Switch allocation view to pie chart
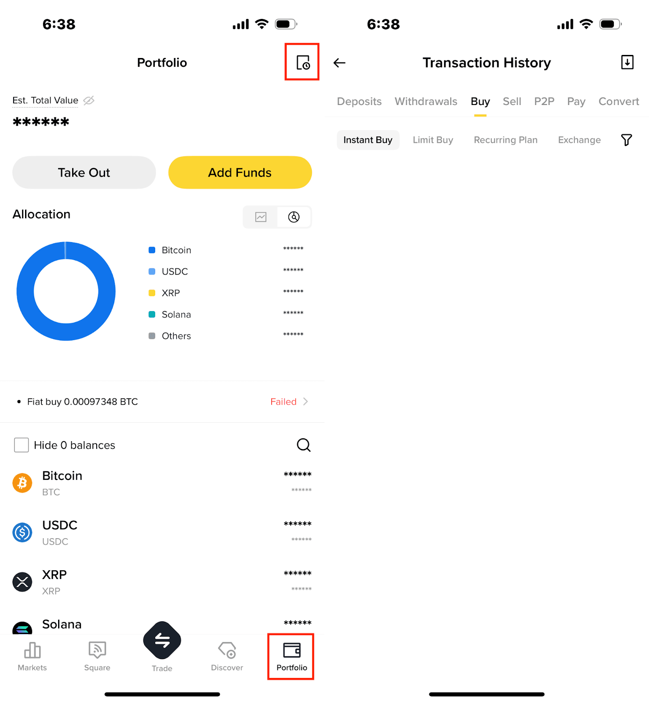 click(294, 217)
